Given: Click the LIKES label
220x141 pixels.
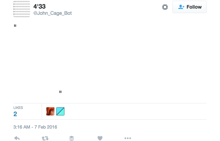Looking at the screenshot, I should (x=18, y=108).
